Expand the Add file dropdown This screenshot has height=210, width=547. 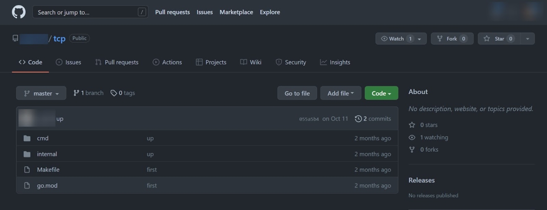coord(340,93)
